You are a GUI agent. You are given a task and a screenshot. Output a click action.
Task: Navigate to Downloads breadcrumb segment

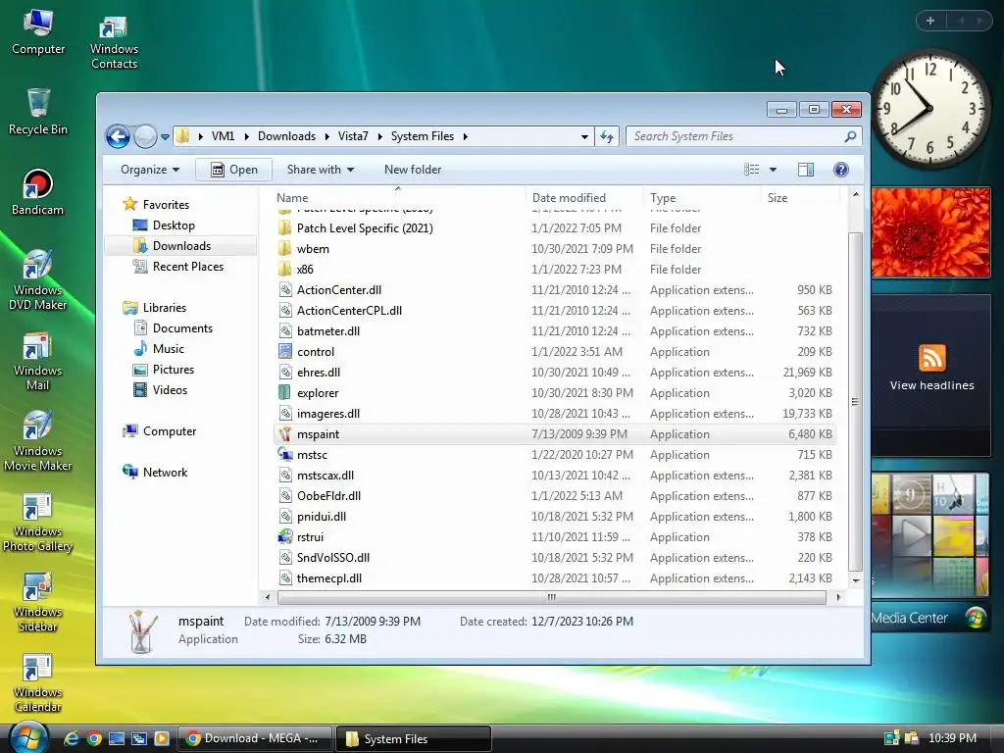[x=287, y=136]
